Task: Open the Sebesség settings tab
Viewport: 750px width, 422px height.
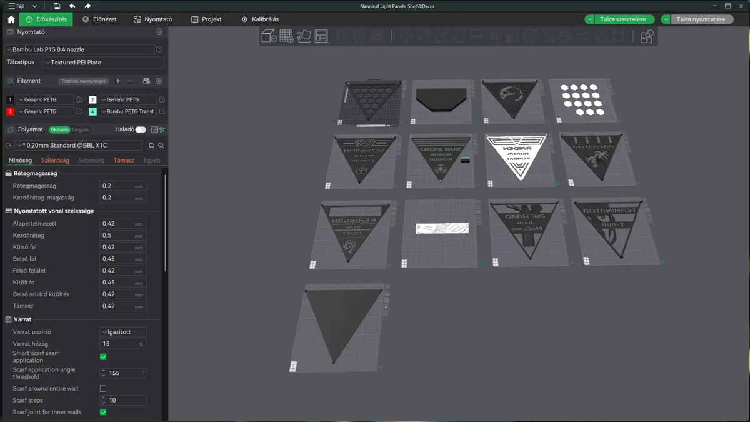Action: [x=91, y=161]
